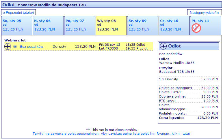The image size is (223, 139).
Task: Choose the Wt, sty 08 date tab
Action: point(111,25)
